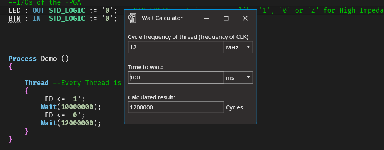
Task: Minimize the Wait Calculator window
Action: tap(207, 18)
